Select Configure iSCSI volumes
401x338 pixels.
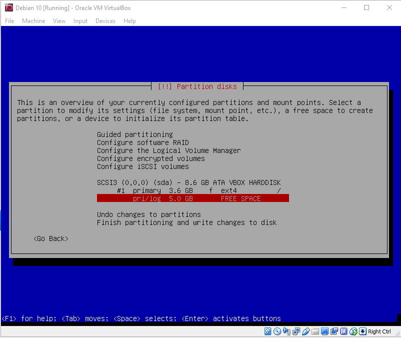pyautogui.click(x=142, y=166)
